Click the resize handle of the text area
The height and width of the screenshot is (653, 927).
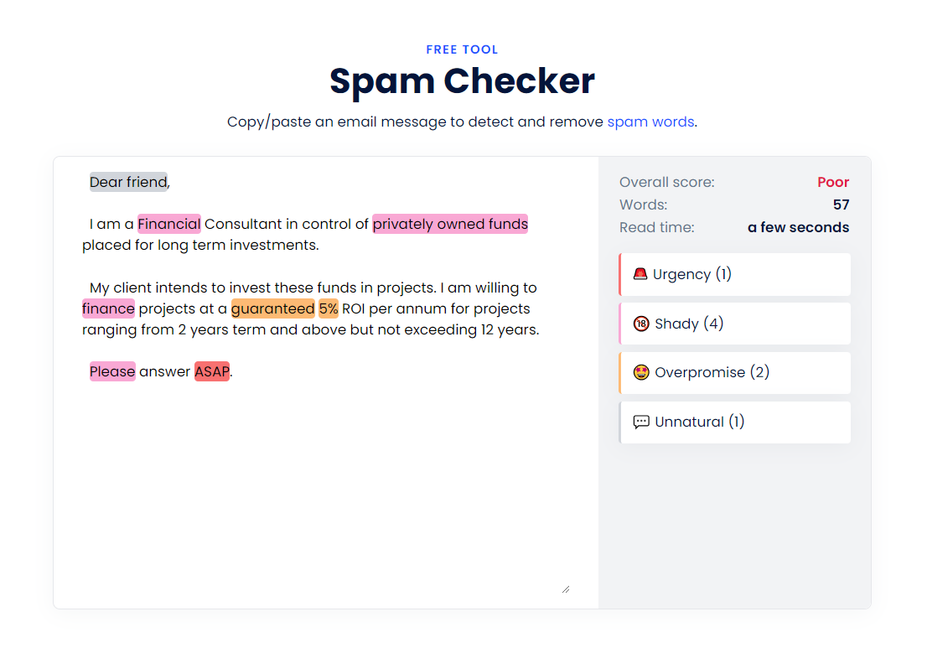click(566, 588)
